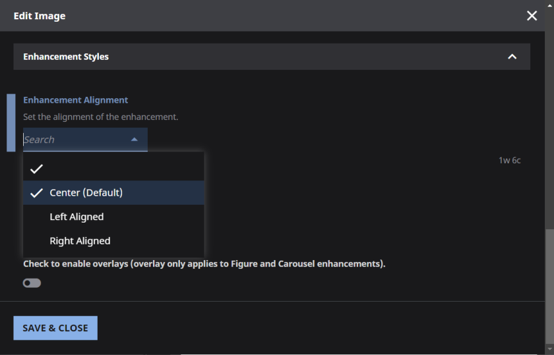Choose Left Aligned from the list
Screen dimensions: 554x355
click(77, 217)
